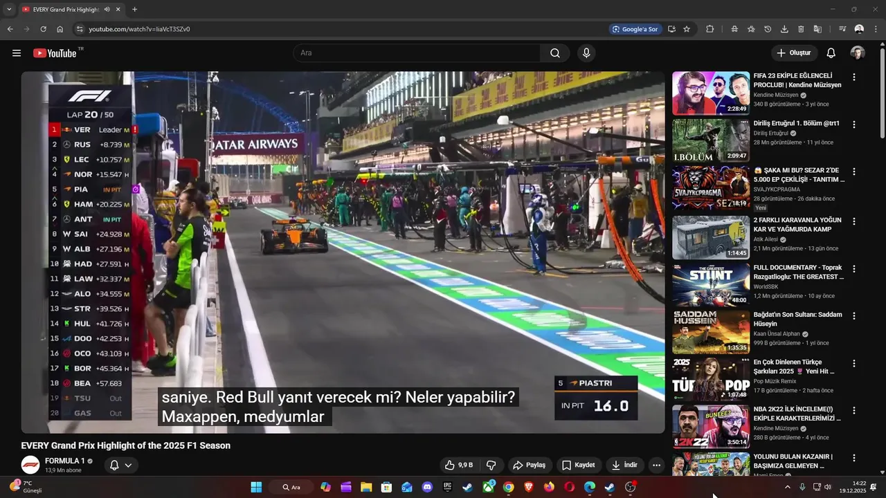Open YouTube notifications bell in header
The width and height of the screenshot is (886, 498).
[x=831, y=53]
